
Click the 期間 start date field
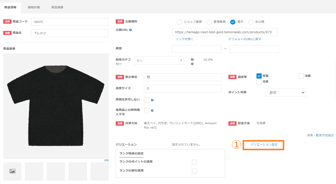pos(197,49)
